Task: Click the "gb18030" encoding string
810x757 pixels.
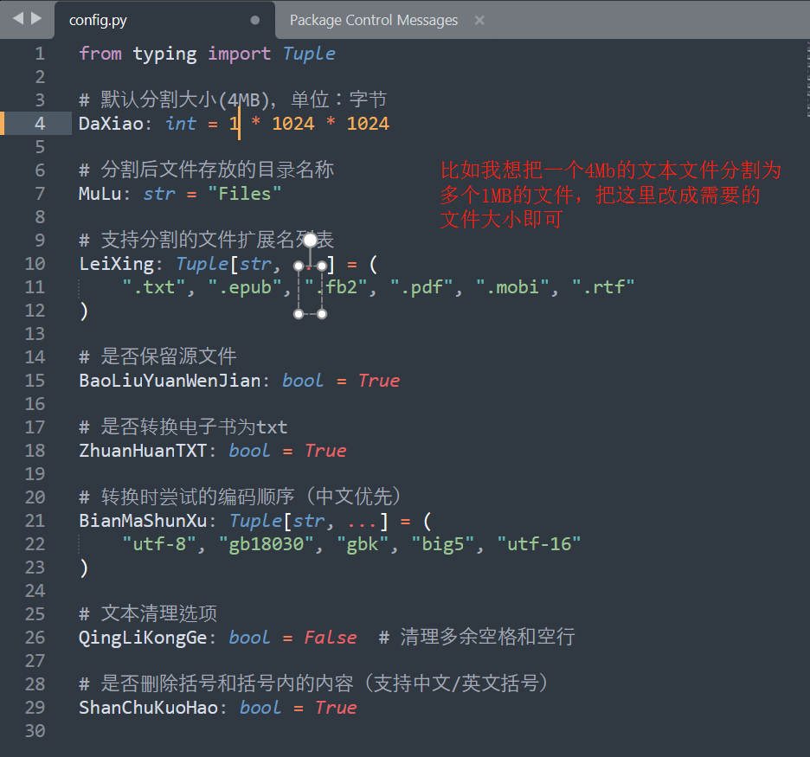Action: [x=266, y=544]
